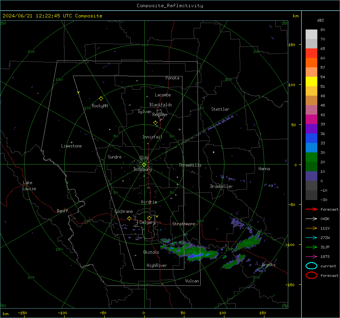Click the -30 dBZ legend value
The width and height of the screenshot is (340, 318).
(324, 200)
